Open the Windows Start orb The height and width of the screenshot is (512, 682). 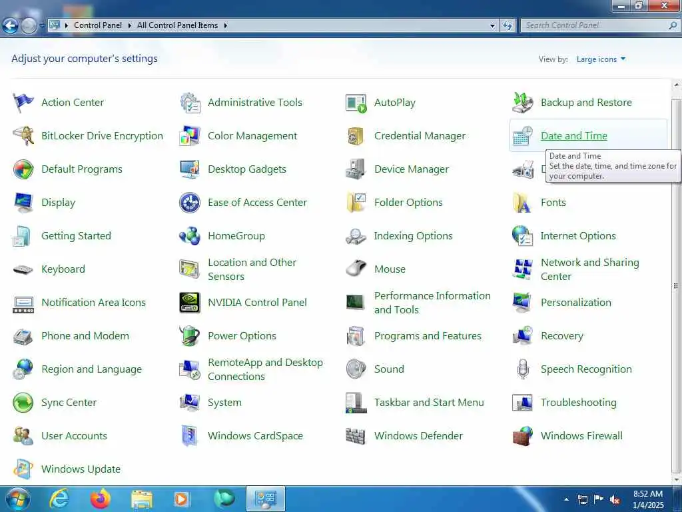[17, 499]
